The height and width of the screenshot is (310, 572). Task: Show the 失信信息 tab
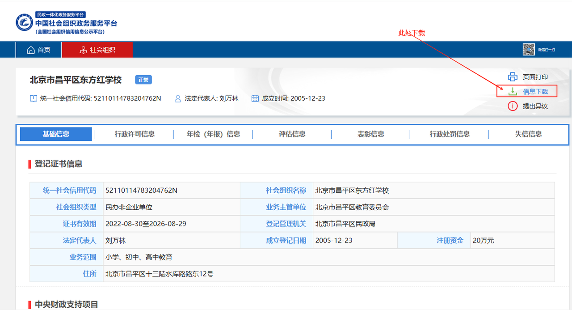[528, 134]
